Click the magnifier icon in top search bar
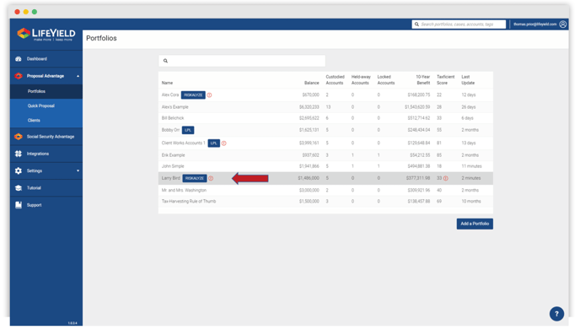 pos(416,24)
